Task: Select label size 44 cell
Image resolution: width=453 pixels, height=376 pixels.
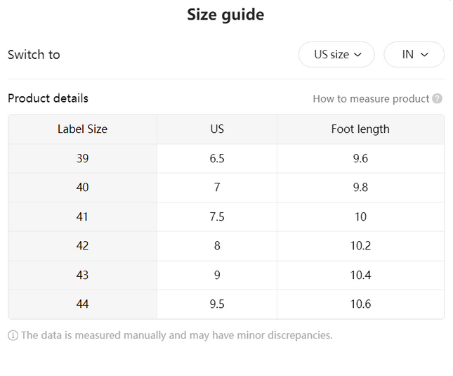Action: pos(82,304)
